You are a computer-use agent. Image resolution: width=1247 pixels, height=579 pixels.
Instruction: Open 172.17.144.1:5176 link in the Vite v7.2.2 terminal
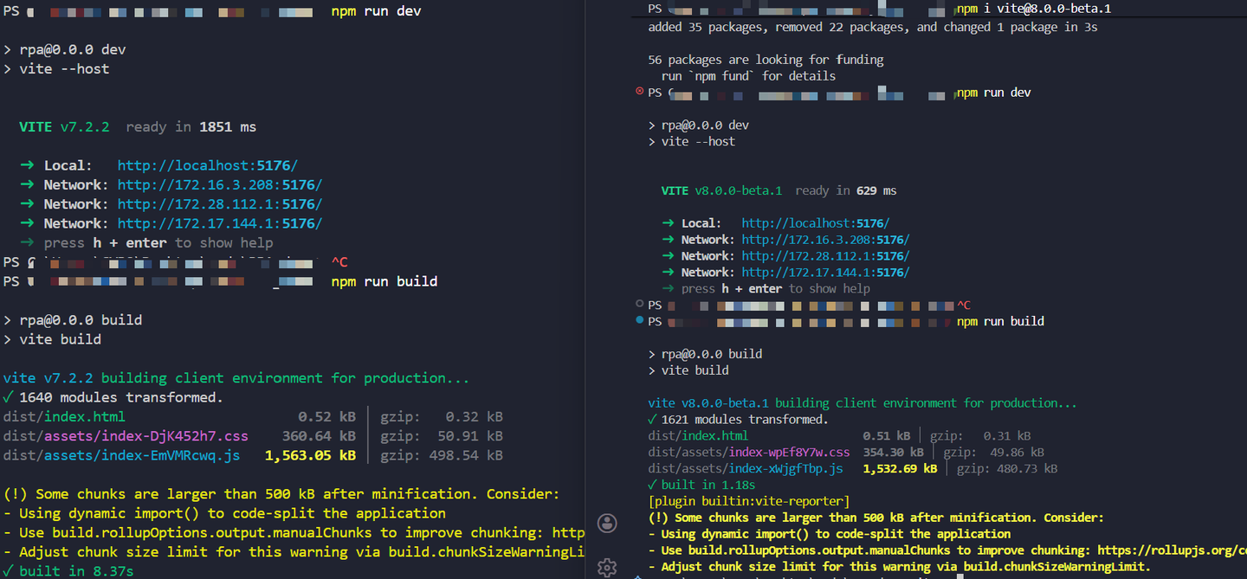click(220, 223)
